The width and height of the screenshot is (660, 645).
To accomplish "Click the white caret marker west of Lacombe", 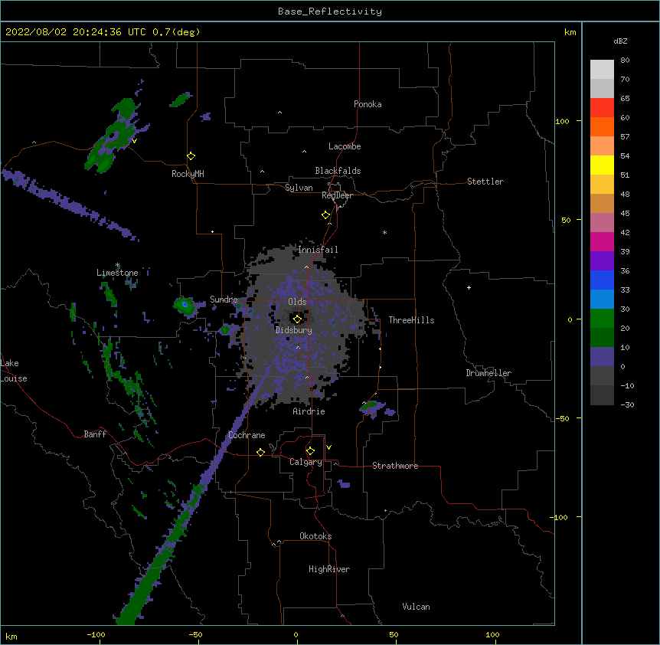I will [304, 151].
